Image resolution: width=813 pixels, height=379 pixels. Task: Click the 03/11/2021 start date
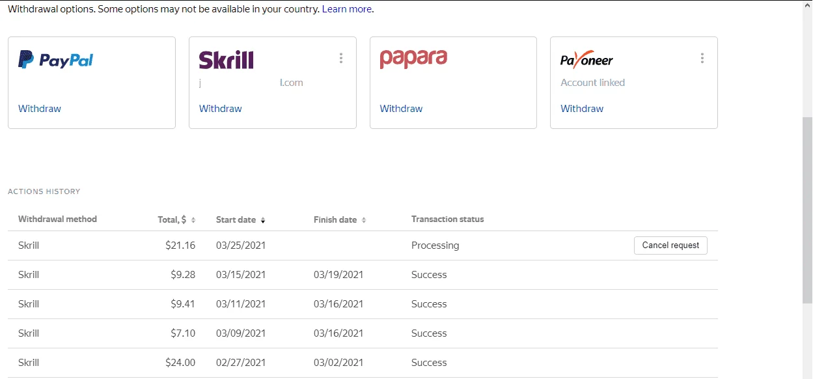coord(241,304)
